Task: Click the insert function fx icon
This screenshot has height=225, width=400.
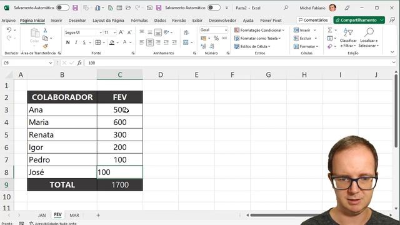Action: 79,62
